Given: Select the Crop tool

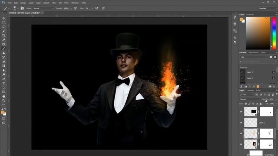Looking at the screenshot, I should coord(3,36).
